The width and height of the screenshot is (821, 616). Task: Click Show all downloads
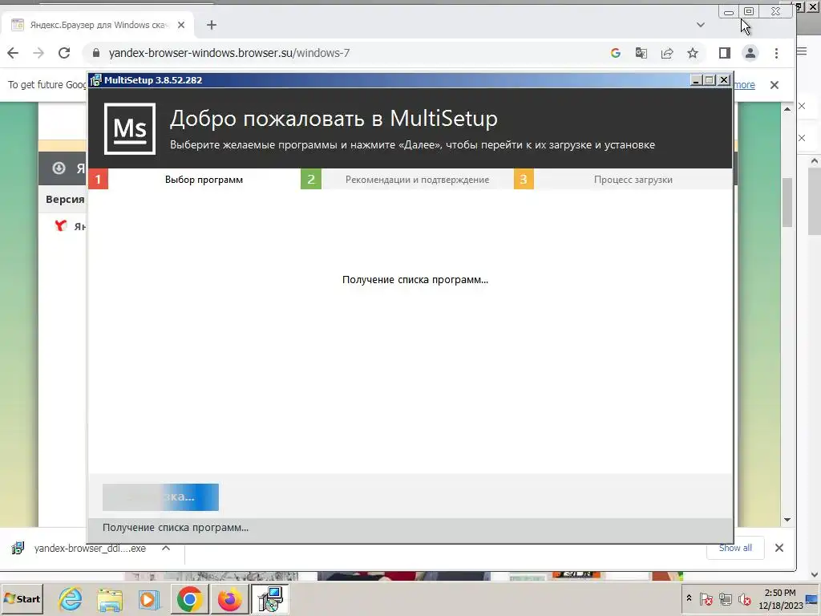[735, 548]
